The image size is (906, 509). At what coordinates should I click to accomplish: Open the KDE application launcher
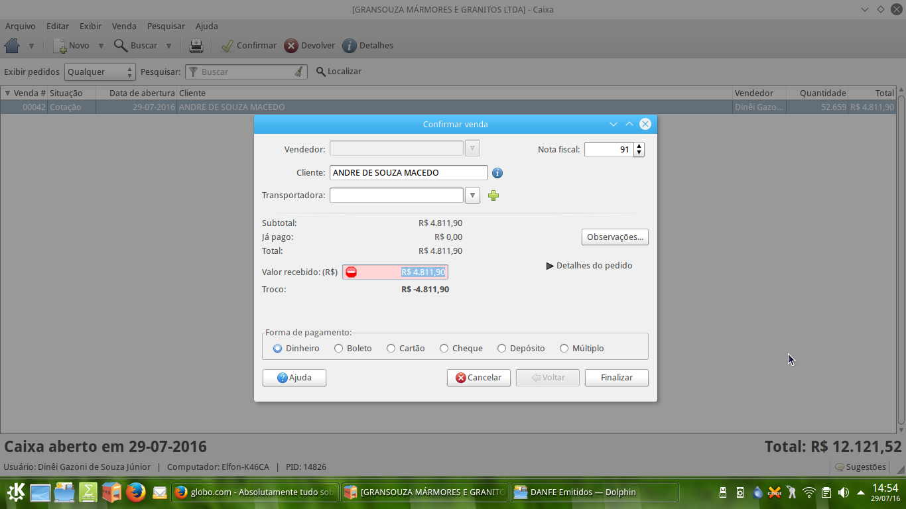click(16, 492)
